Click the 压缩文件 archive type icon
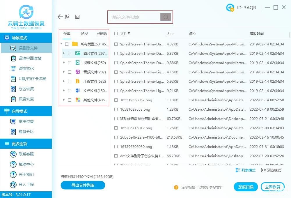 tap(78, 81)
